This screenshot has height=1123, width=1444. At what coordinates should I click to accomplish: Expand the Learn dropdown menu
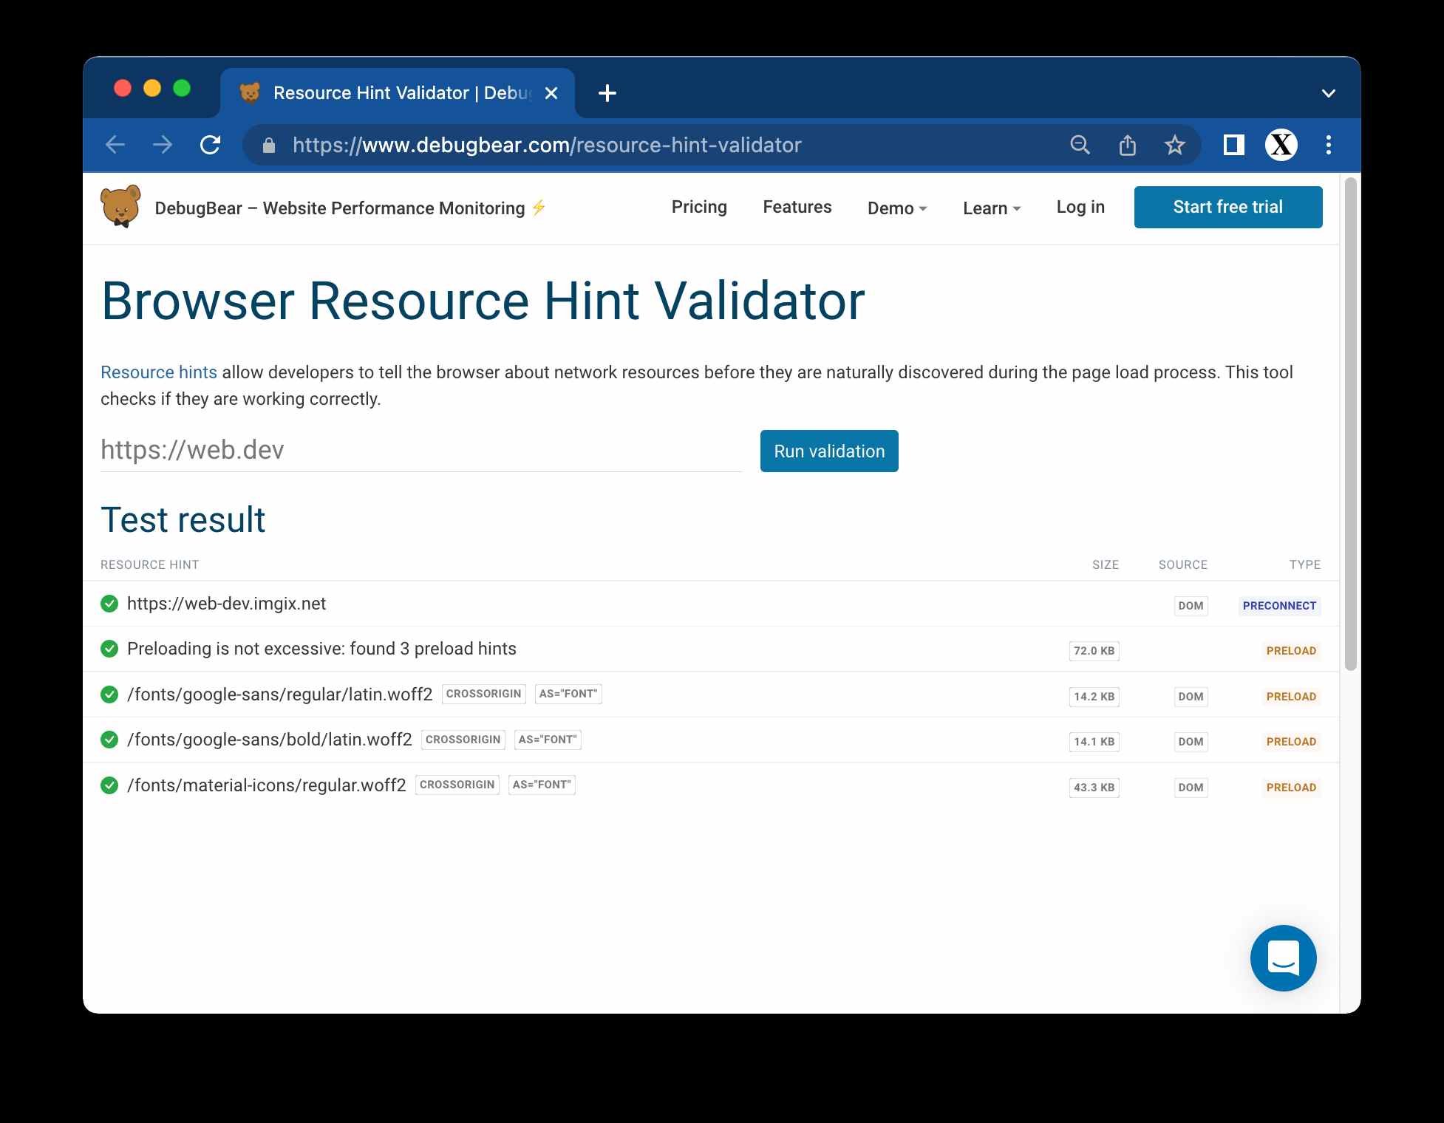(991, 208)
